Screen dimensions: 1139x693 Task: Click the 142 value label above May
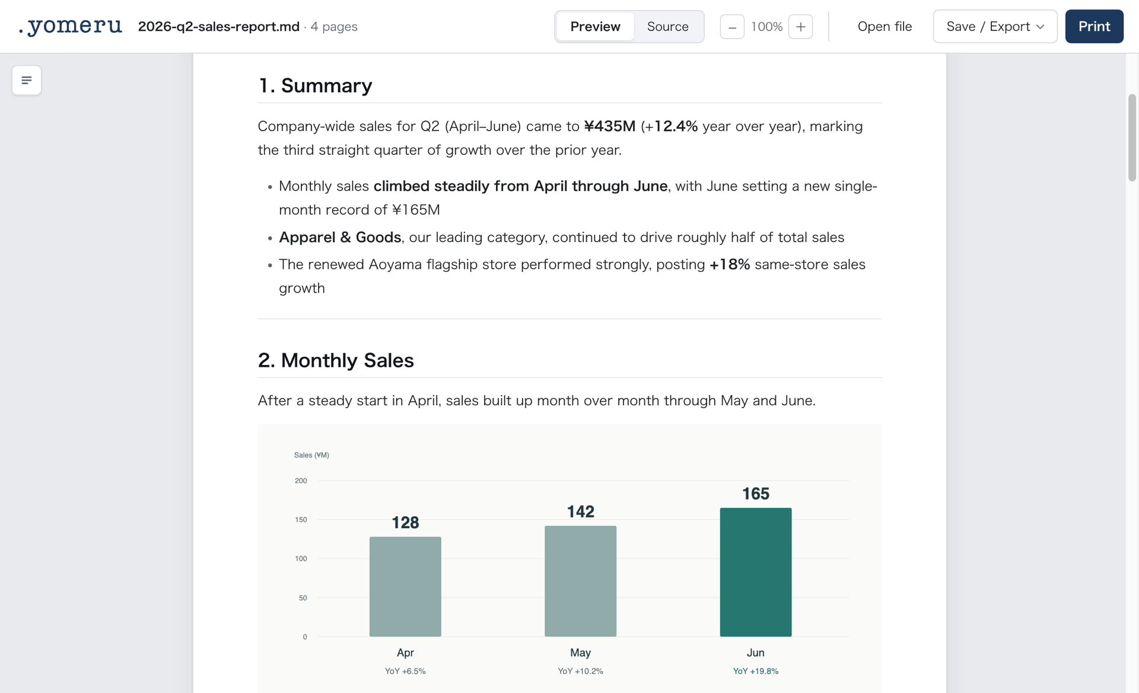[580, 511]
